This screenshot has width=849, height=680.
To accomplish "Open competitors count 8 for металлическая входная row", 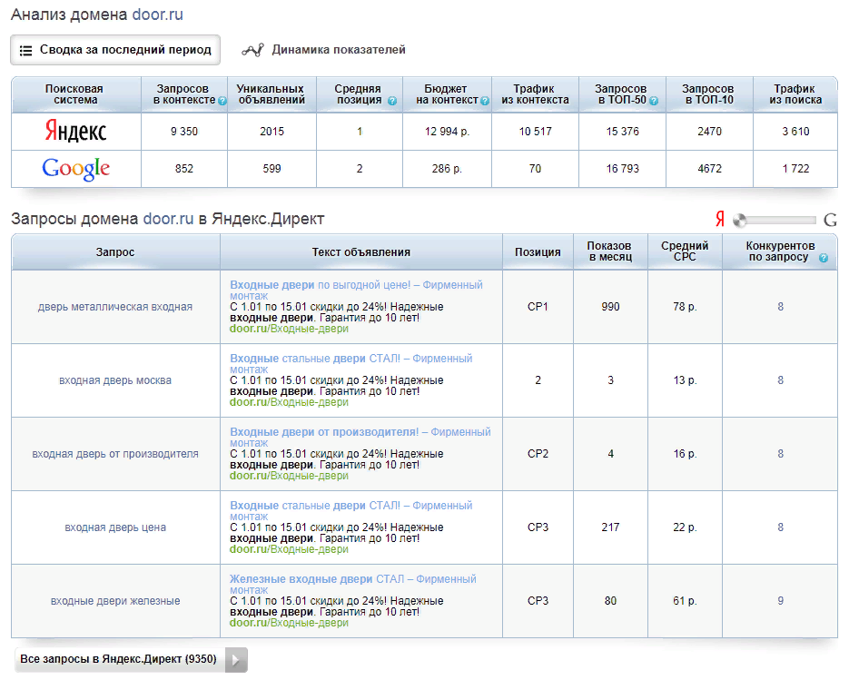I will tap(780, 307).
